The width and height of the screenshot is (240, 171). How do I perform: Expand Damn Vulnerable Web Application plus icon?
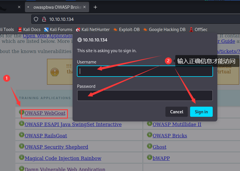click(x=21, y=168)
